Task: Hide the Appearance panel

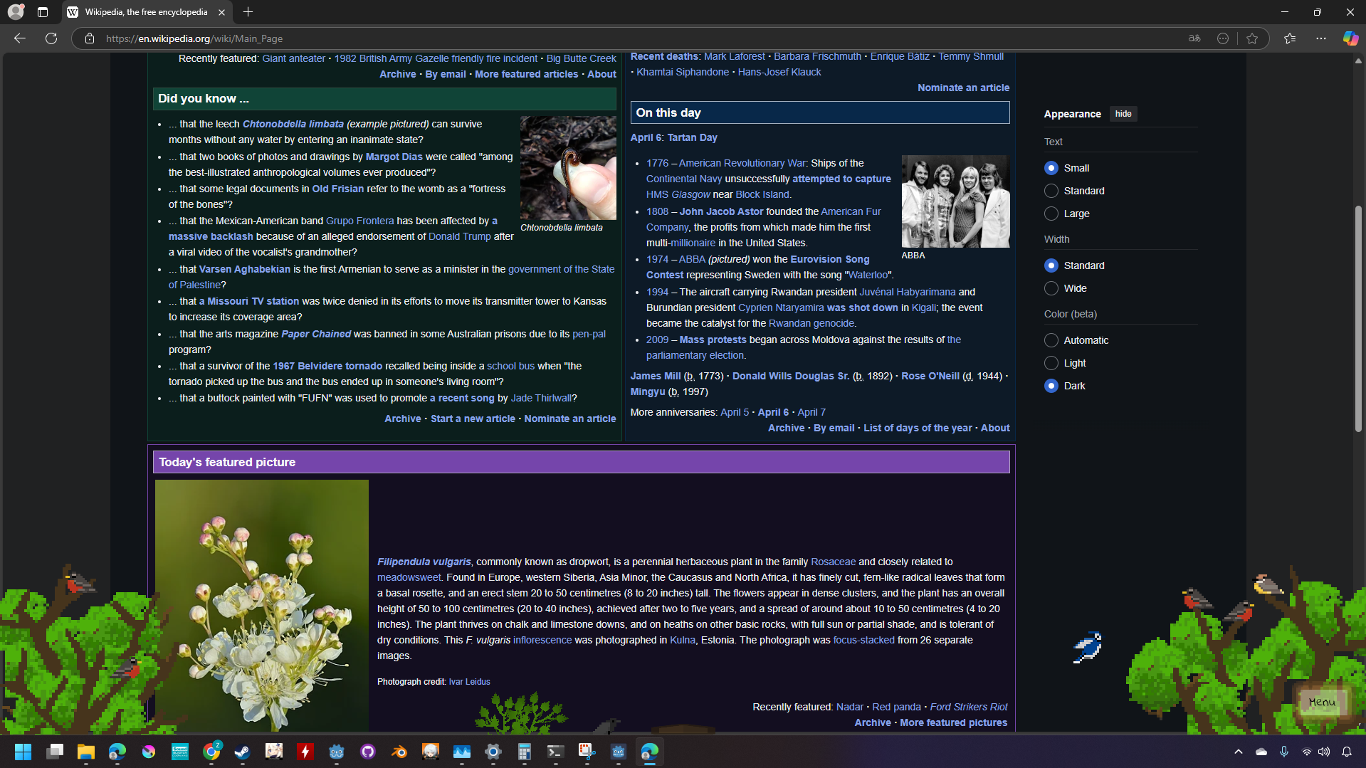Action: pos(1123,114)
